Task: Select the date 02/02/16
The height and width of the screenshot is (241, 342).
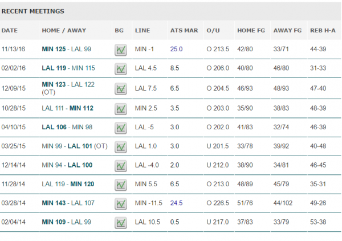Action: [13, 68]
